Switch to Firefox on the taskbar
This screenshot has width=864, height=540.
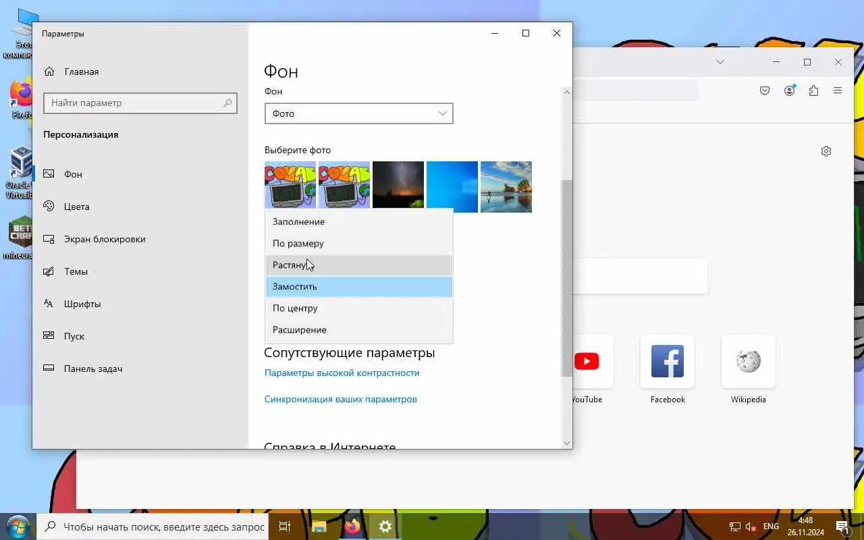(x=352, y=526)
